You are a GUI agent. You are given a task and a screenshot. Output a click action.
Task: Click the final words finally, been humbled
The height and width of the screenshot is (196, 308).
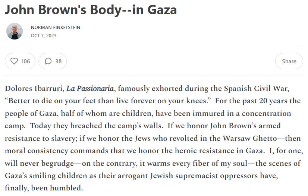44,188
